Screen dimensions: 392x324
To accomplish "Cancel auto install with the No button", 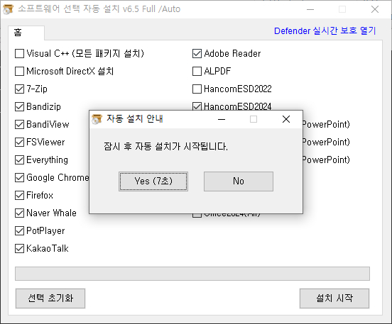I will coord(239,181).
